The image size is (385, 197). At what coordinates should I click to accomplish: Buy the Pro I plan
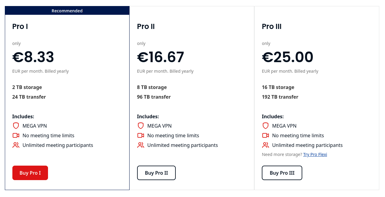pyautogui.click(x=30, y=173)
